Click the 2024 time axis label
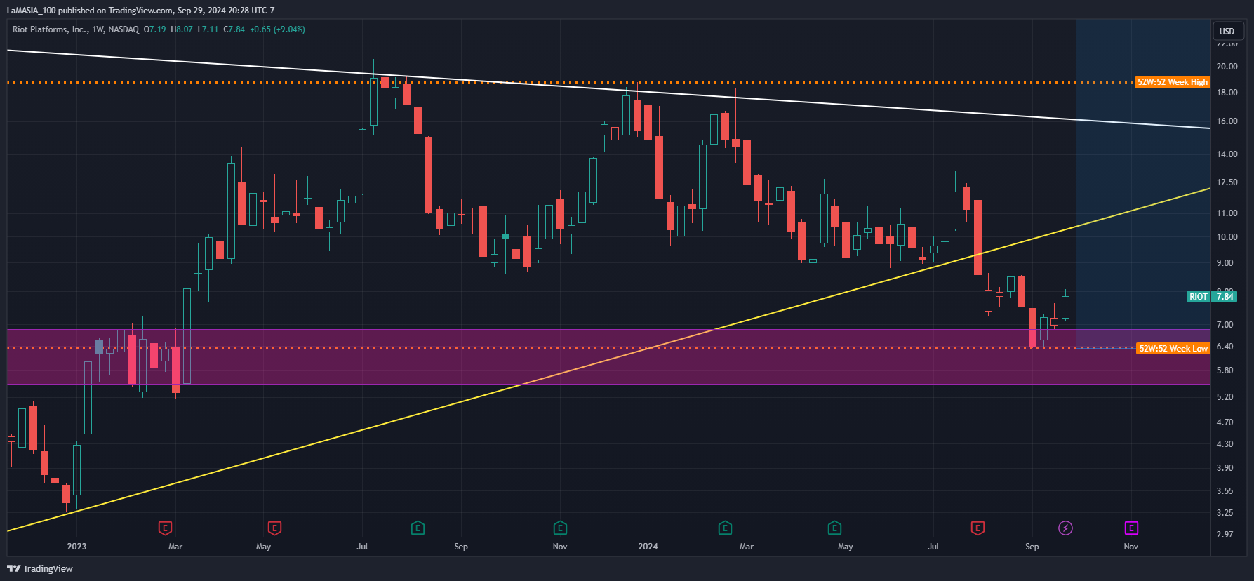 pos(648,547)
